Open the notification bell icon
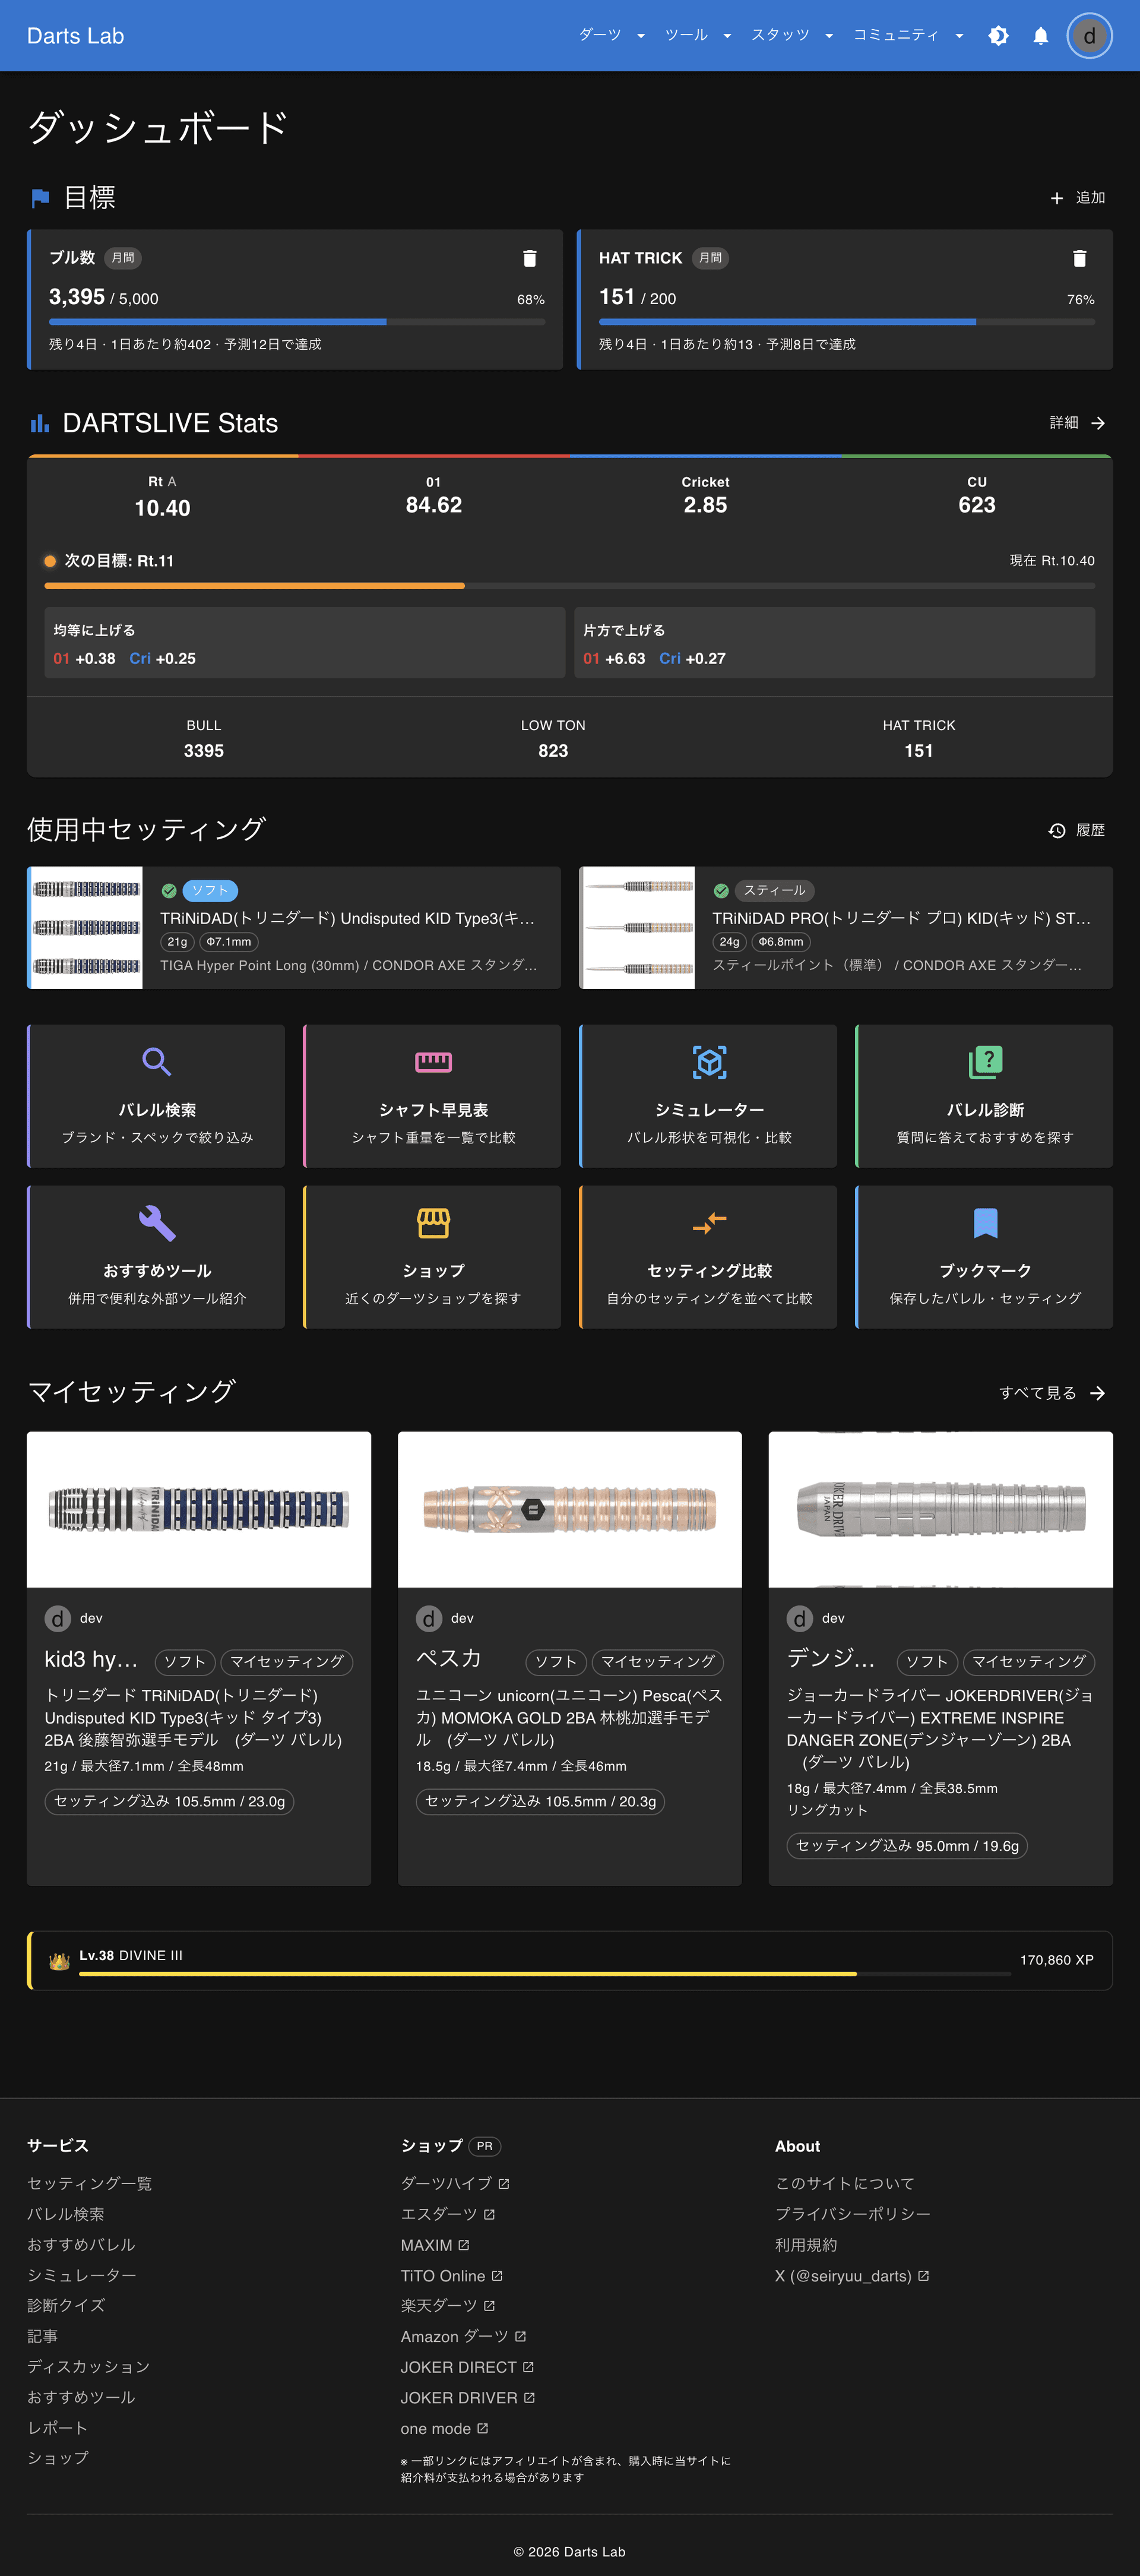This screenshot has width=1140, height=2576. (1039, 35)
